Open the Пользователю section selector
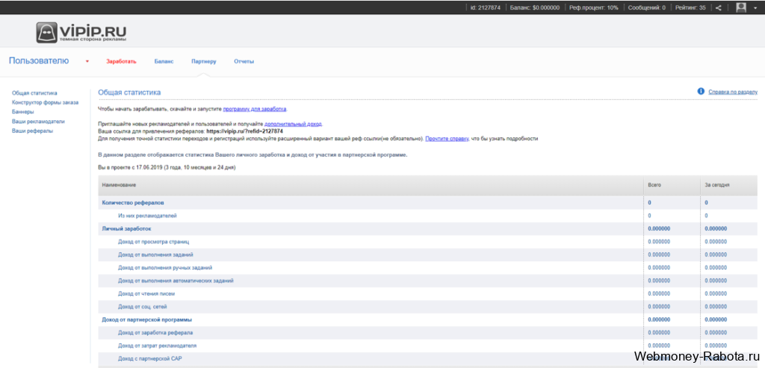Image resolution: width=765 pixels, height=368 pixels. coord(39,61)
